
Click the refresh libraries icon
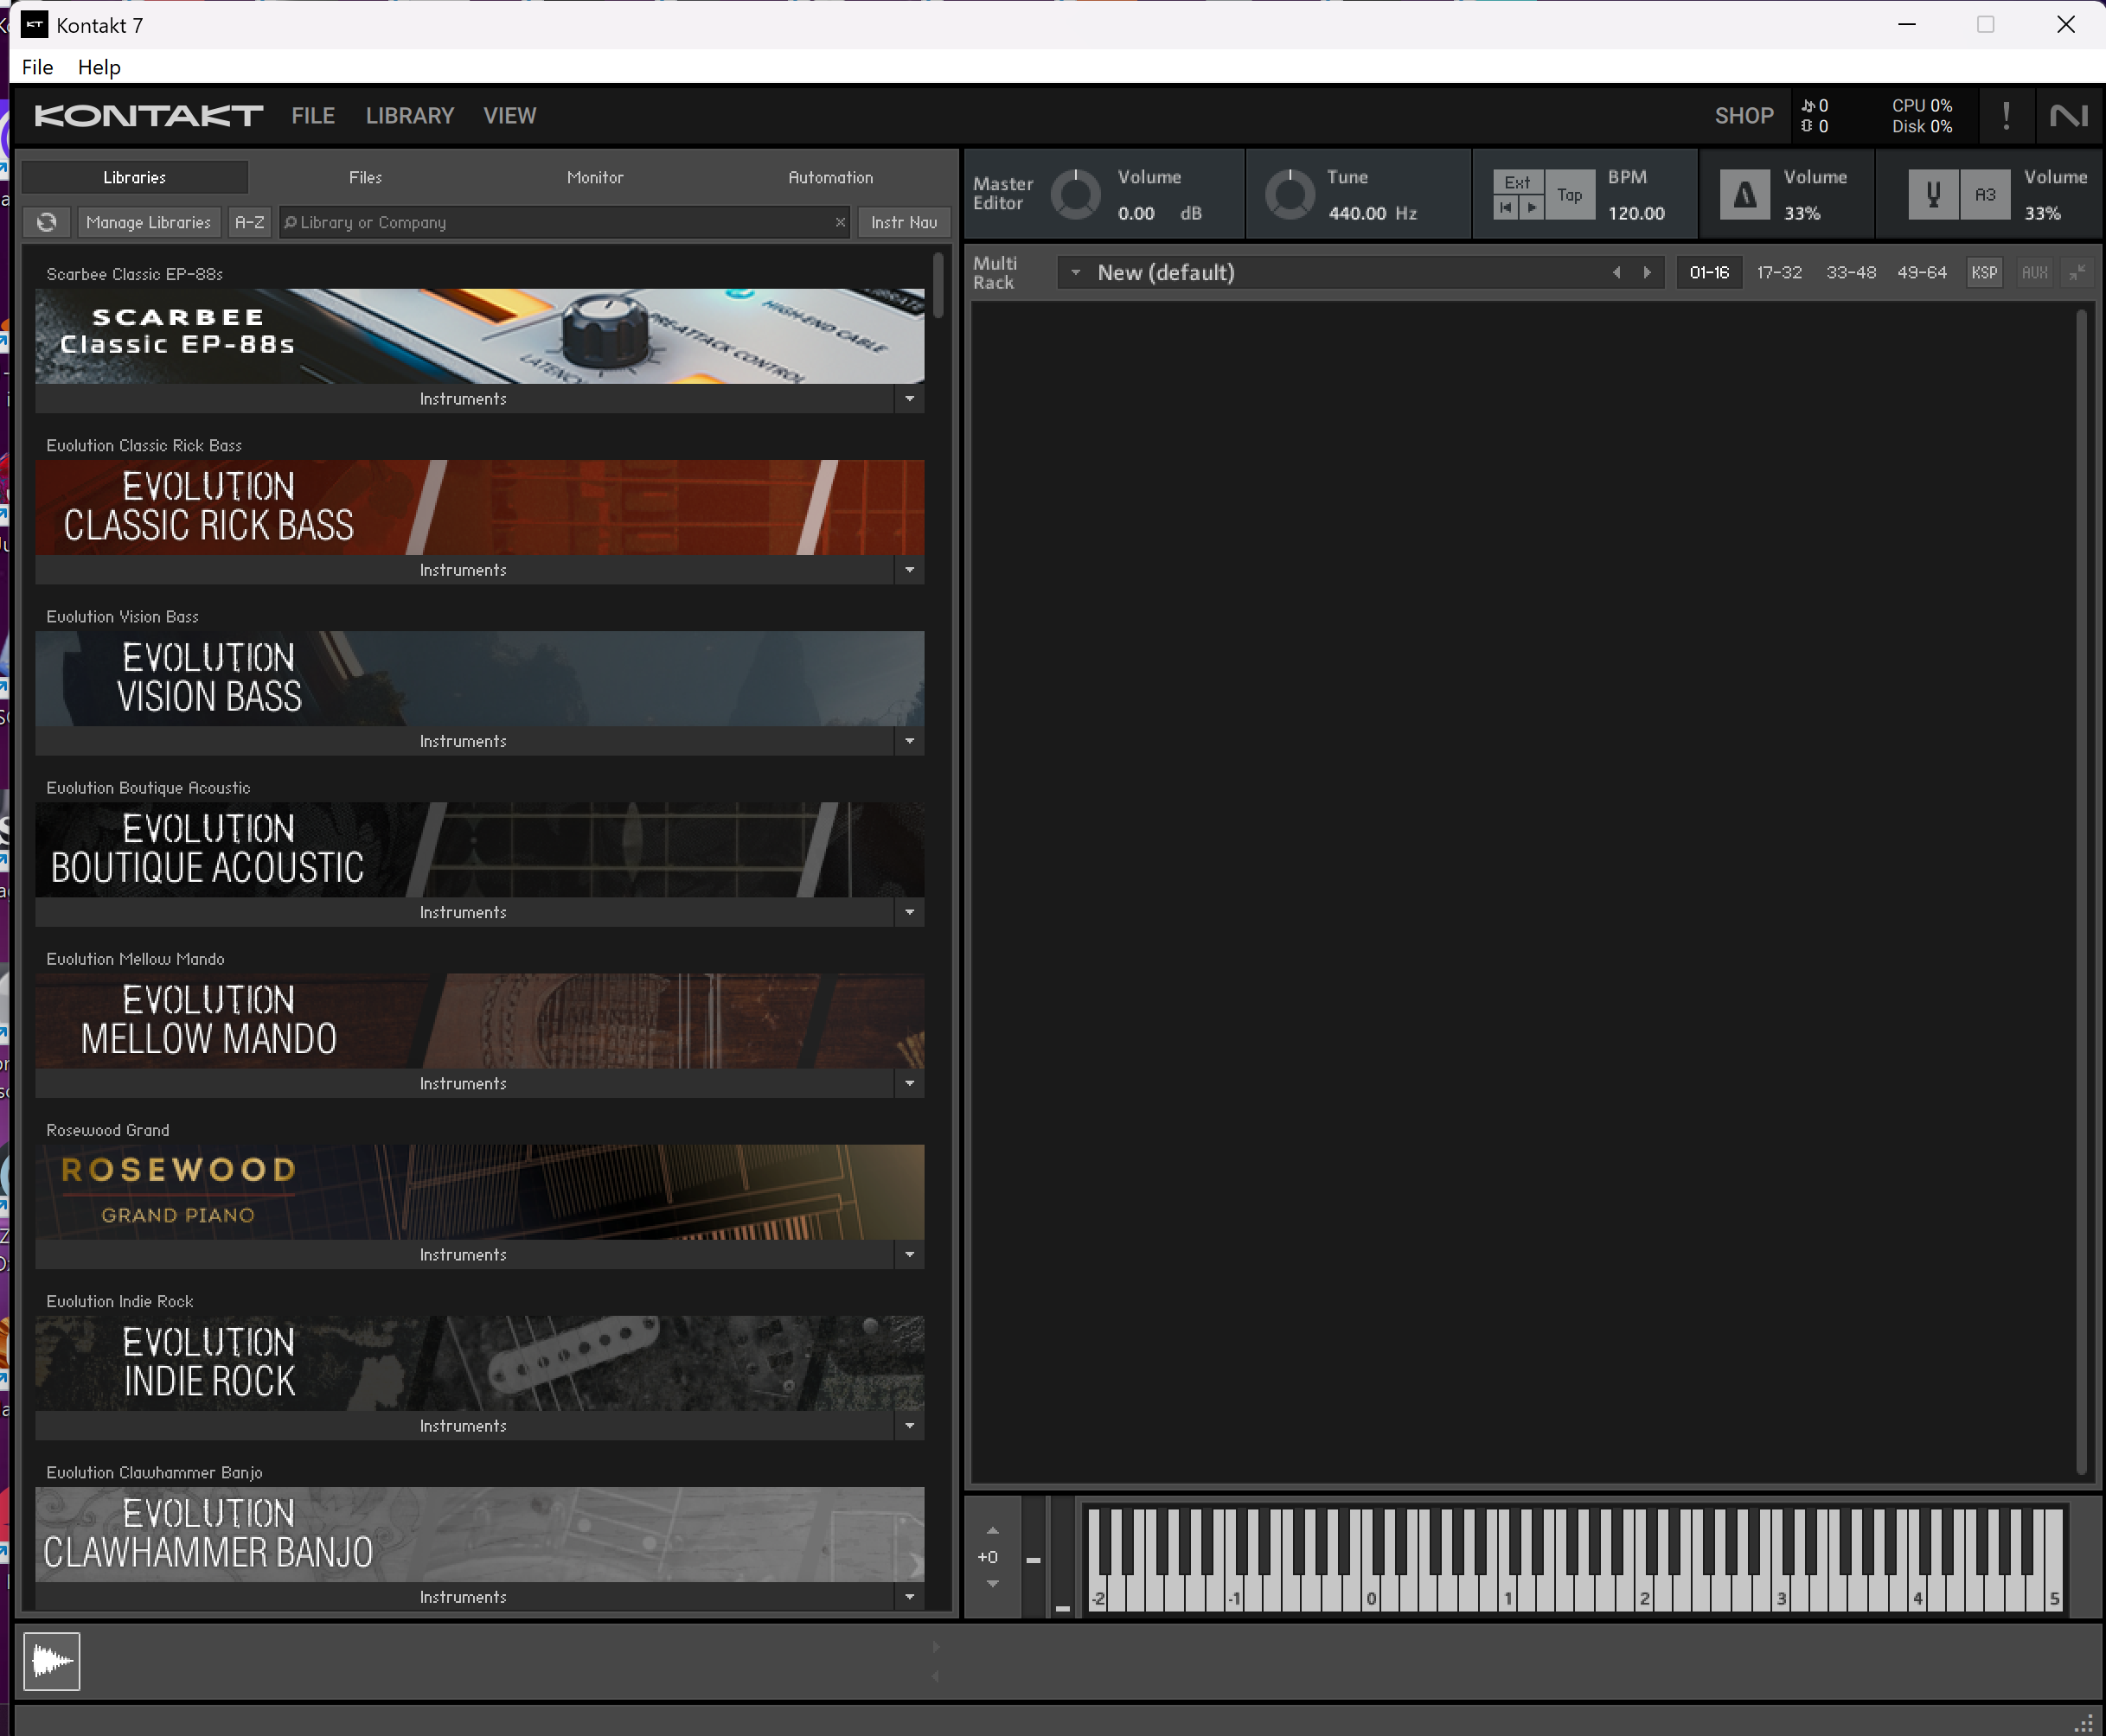click(47, 222)
